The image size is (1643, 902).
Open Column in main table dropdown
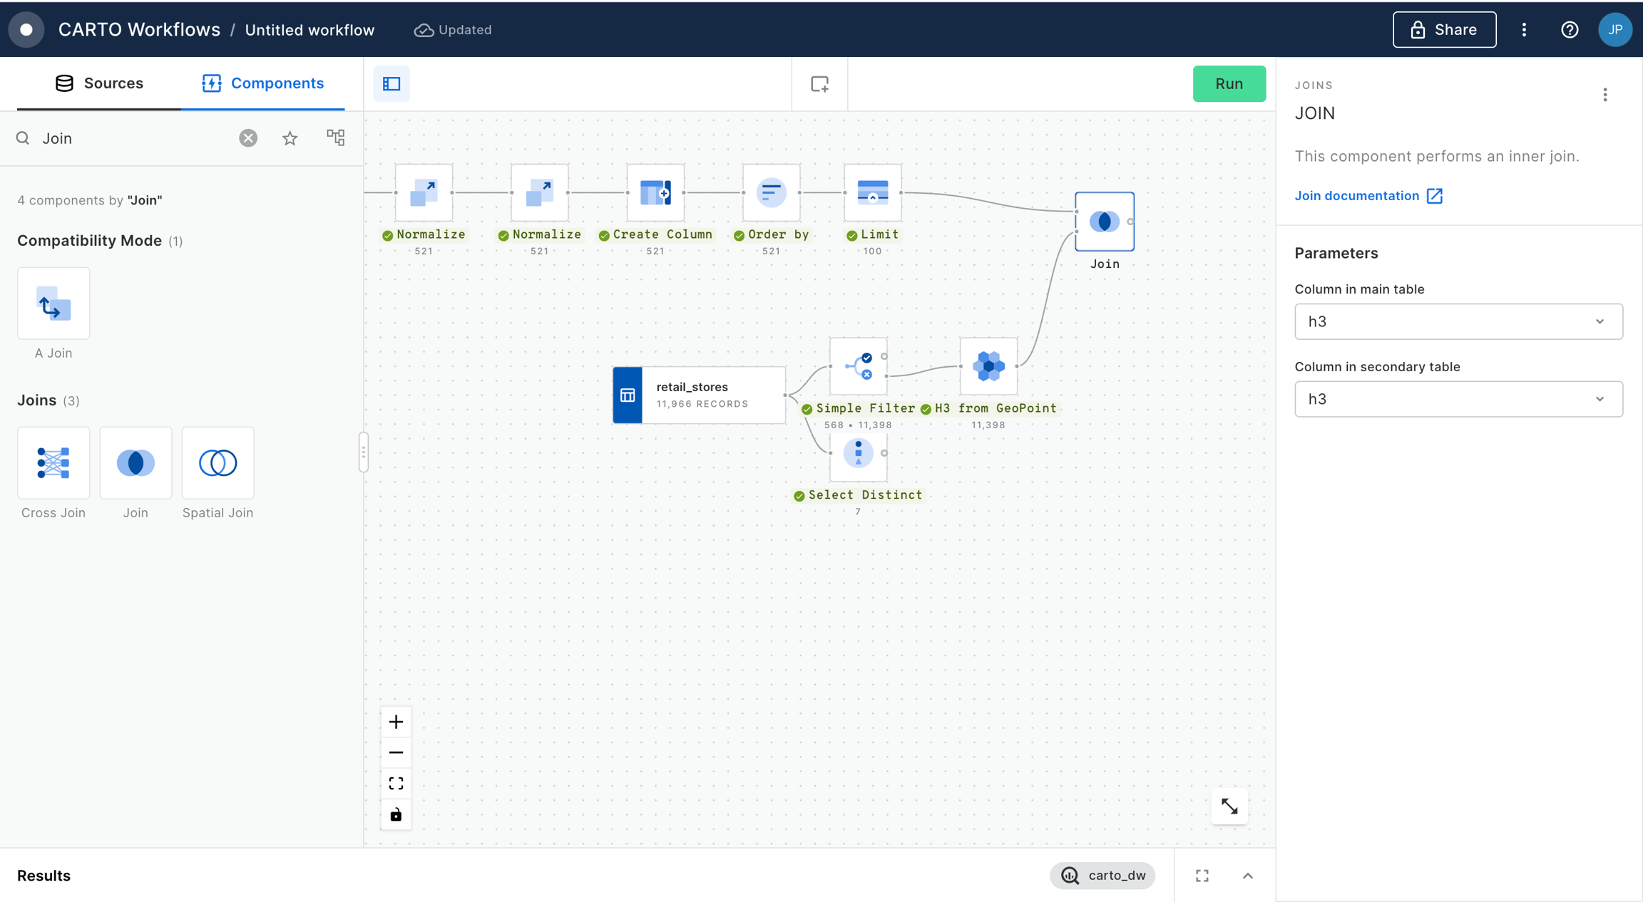tap(1458, 321)
